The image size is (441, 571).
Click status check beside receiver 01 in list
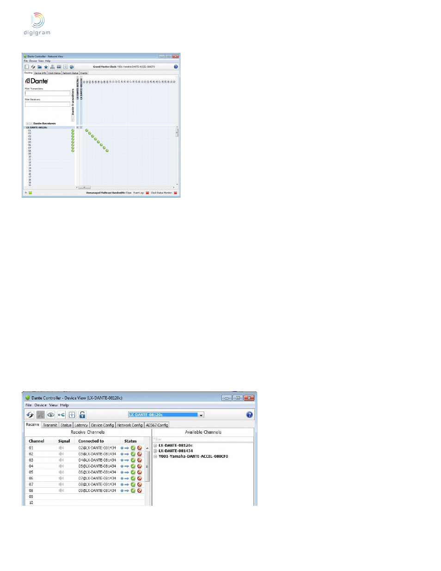click(x=73, y=130)
